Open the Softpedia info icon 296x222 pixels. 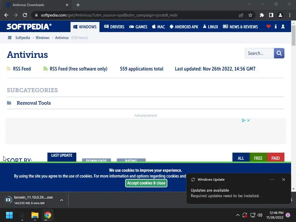coord(275,26)
